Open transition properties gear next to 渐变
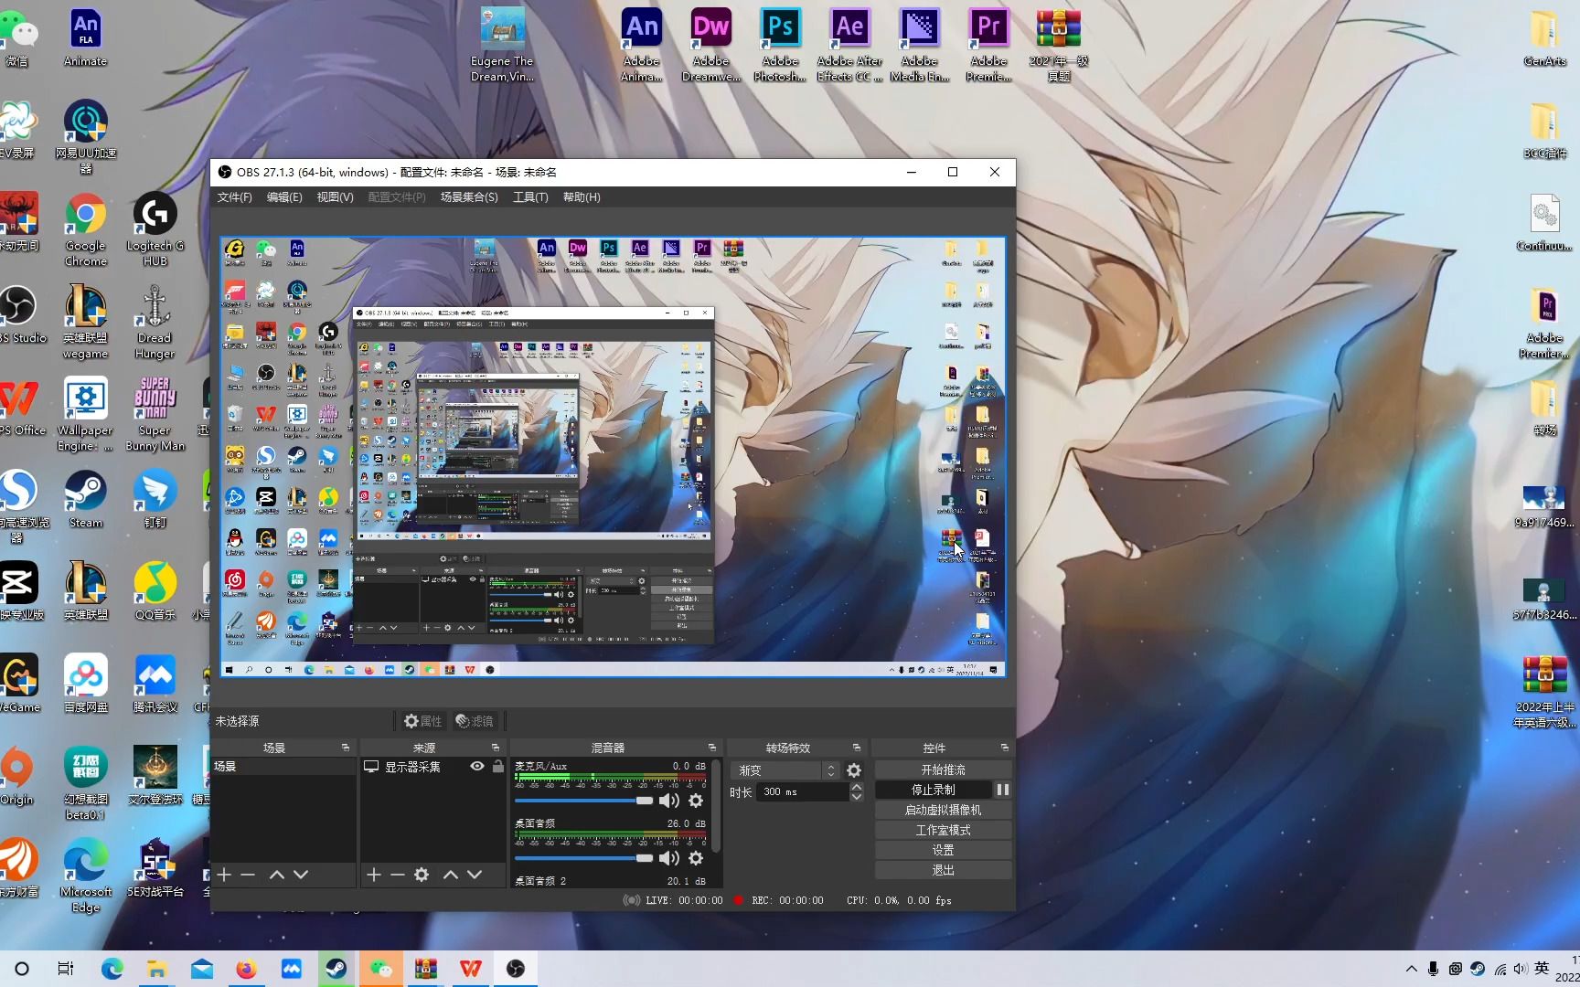1580x987 pixels. tap(854, 770)
